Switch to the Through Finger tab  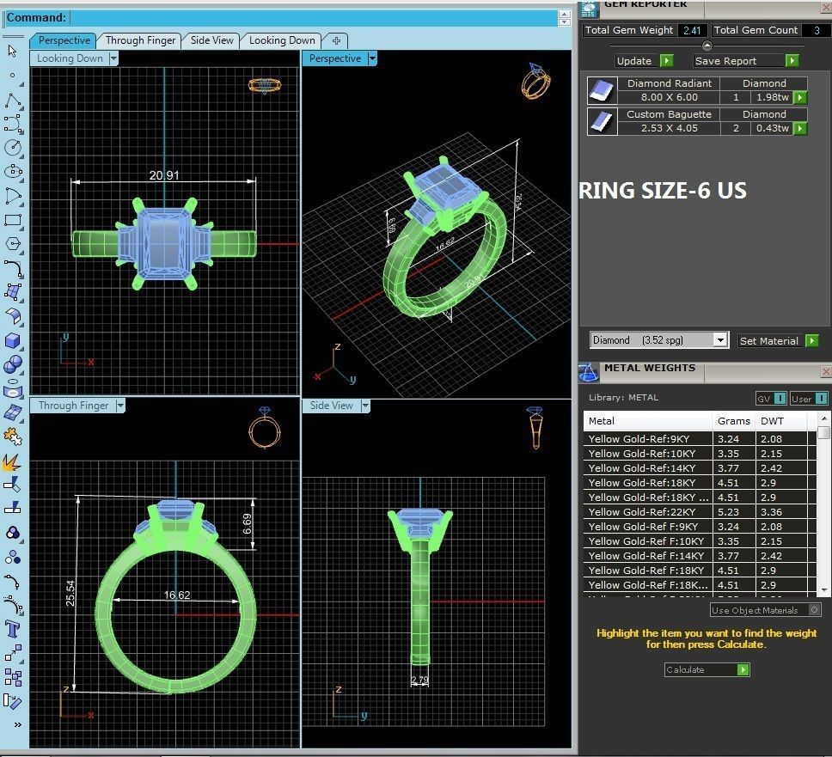140,40
